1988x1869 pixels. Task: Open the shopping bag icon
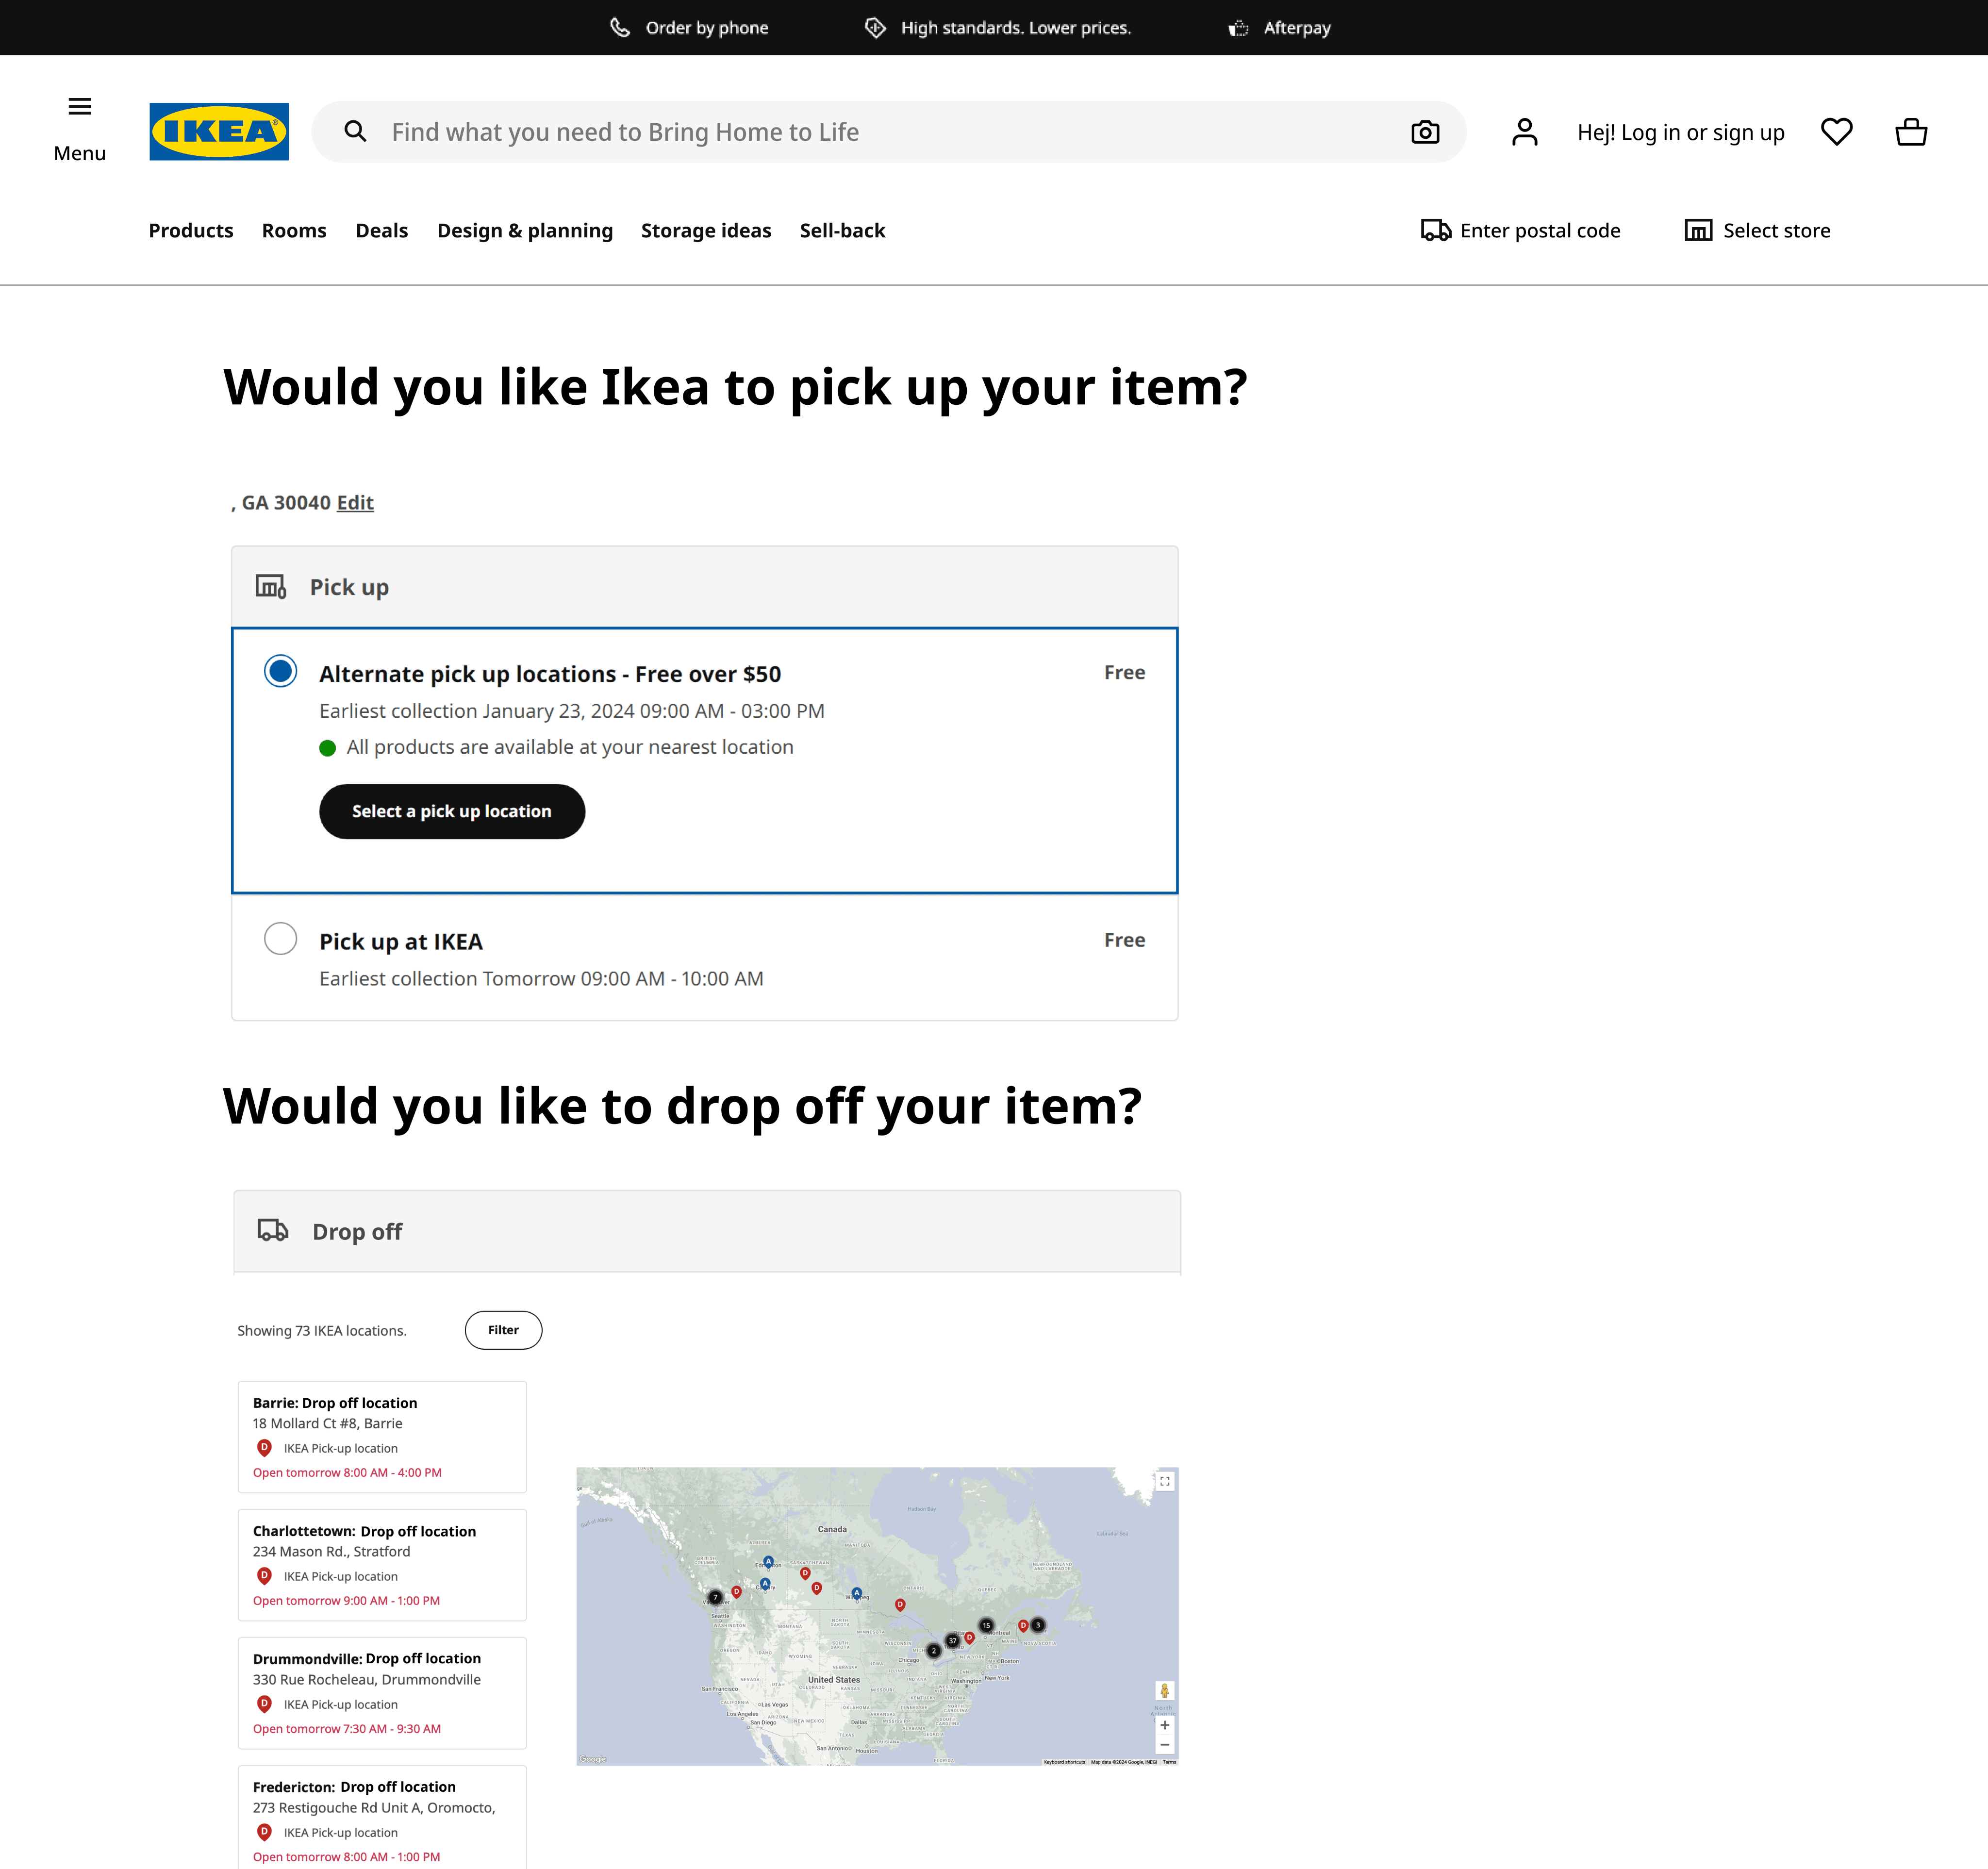pyautogui.click(x=1911, y=131)
